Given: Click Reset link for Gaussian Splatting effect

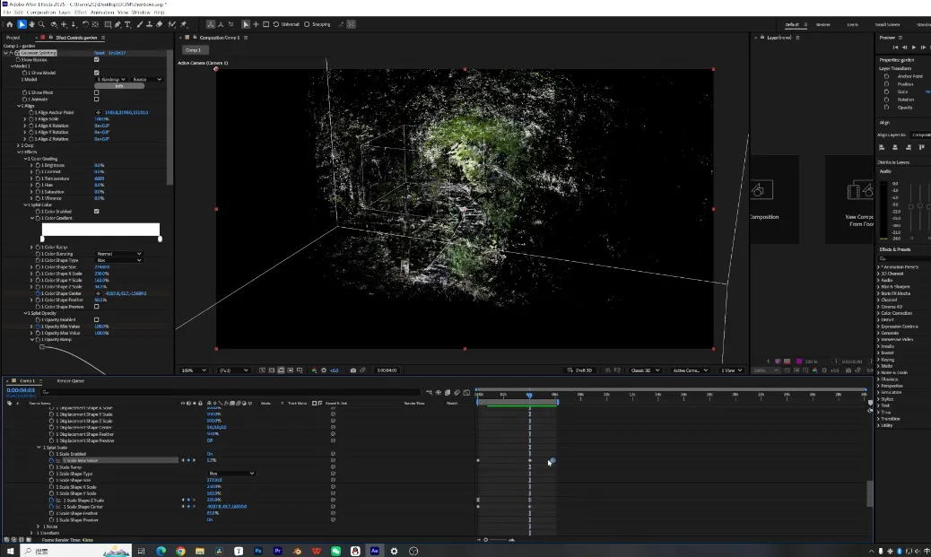Looking at the screenshot, I should [x=100, y=53].
